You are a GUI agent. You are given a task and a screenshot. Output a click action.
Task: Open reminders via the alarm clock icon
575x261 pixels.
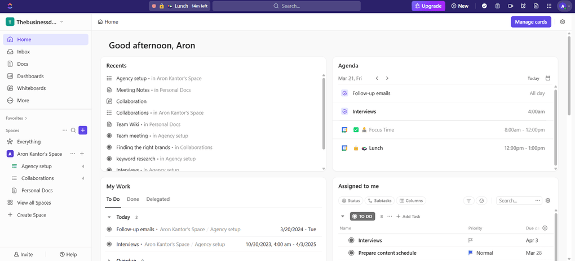coord(523,6)
